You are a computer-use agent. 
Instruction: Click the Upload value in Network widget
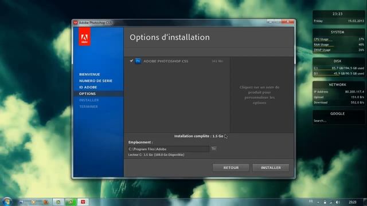(358, 97)
